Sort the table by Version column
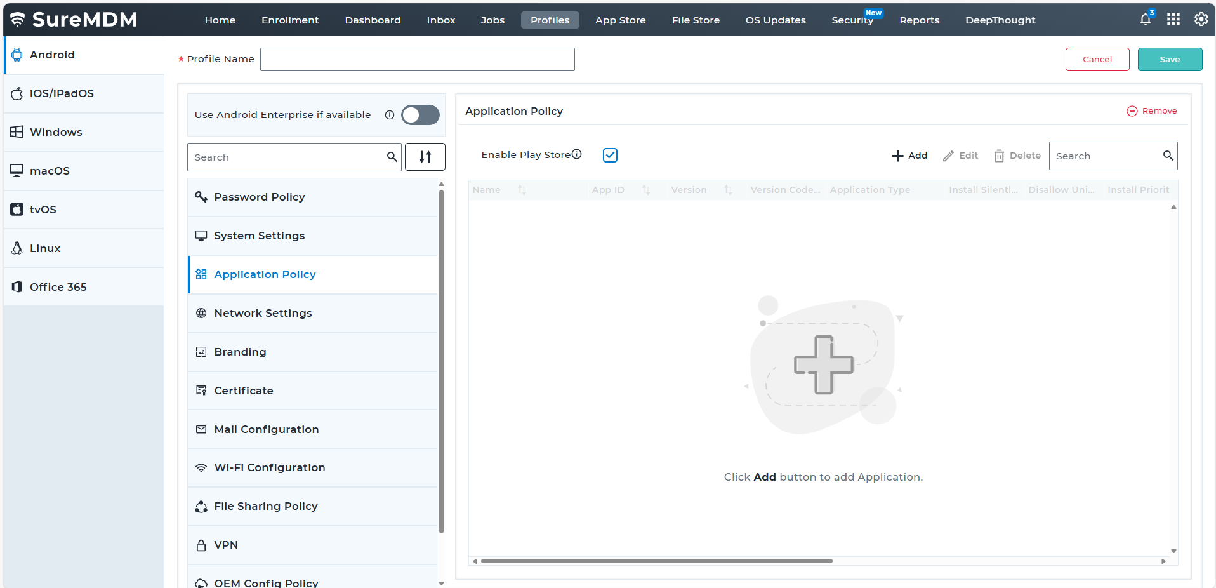The image size is (1216, 588). click(728, 190)
